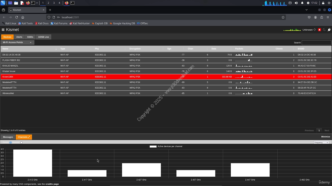Click the system volume speaker icon
The image size is (332, 186).
coord(296,3)
